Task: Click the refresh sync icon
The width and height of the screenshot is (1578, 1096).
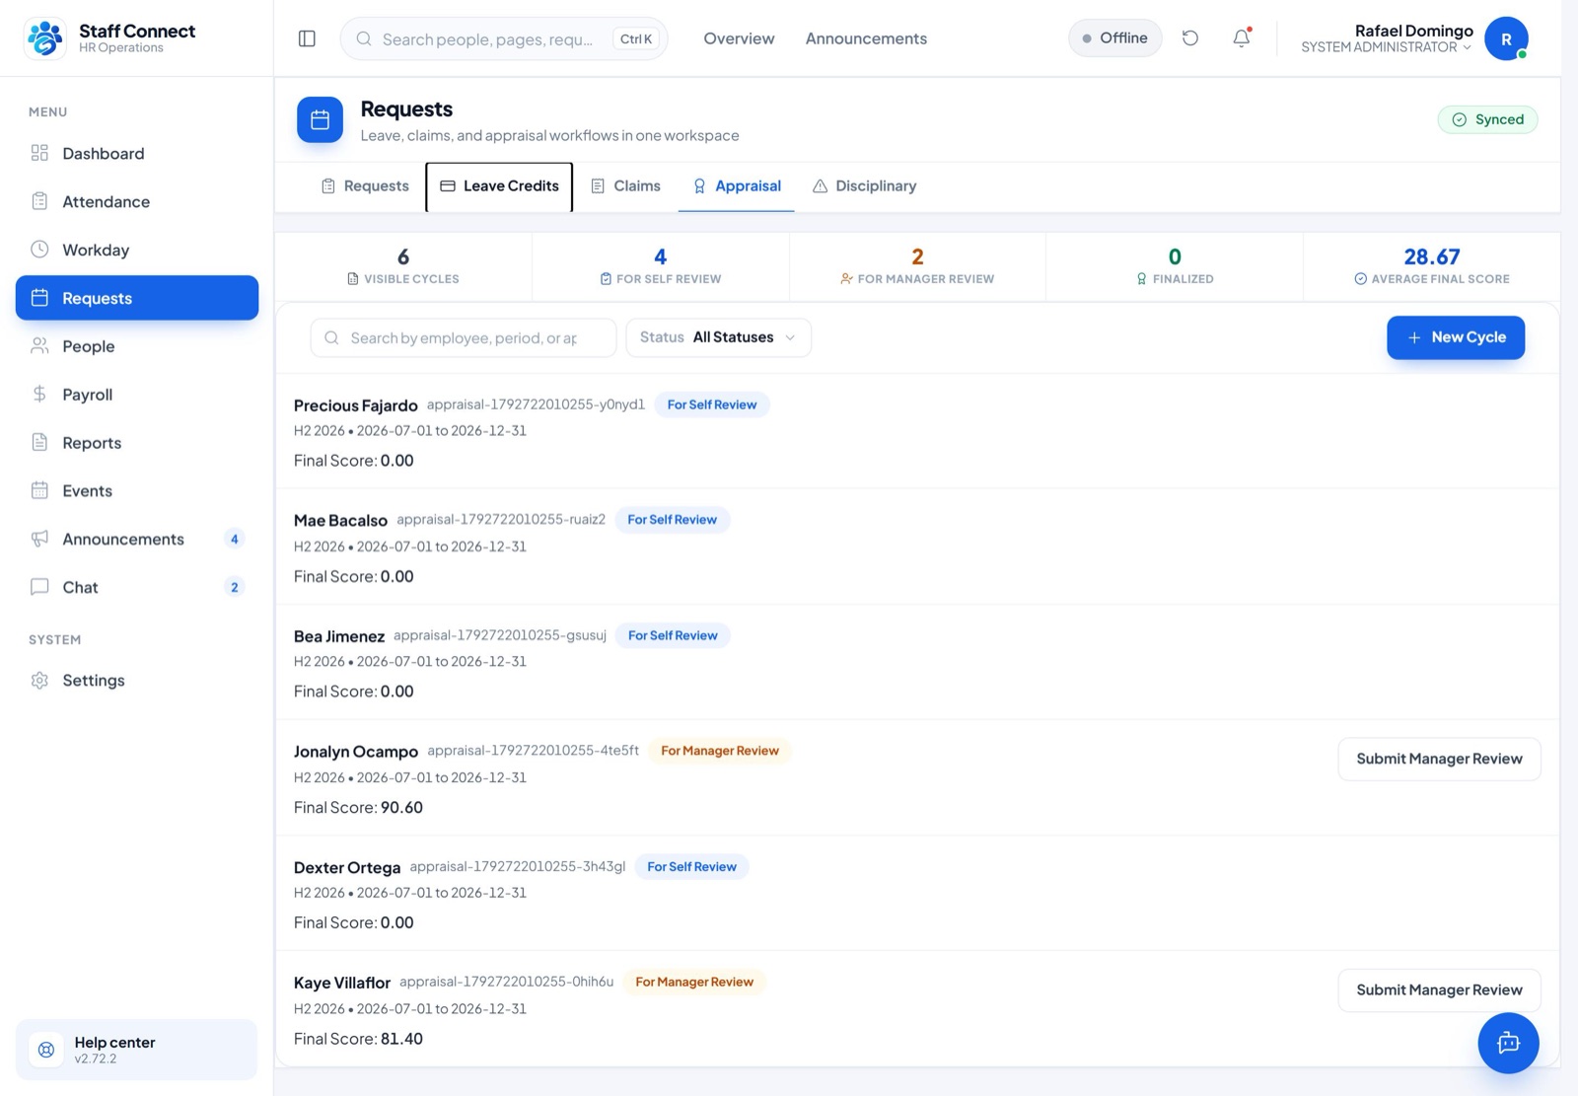Action: [1190, 38]
